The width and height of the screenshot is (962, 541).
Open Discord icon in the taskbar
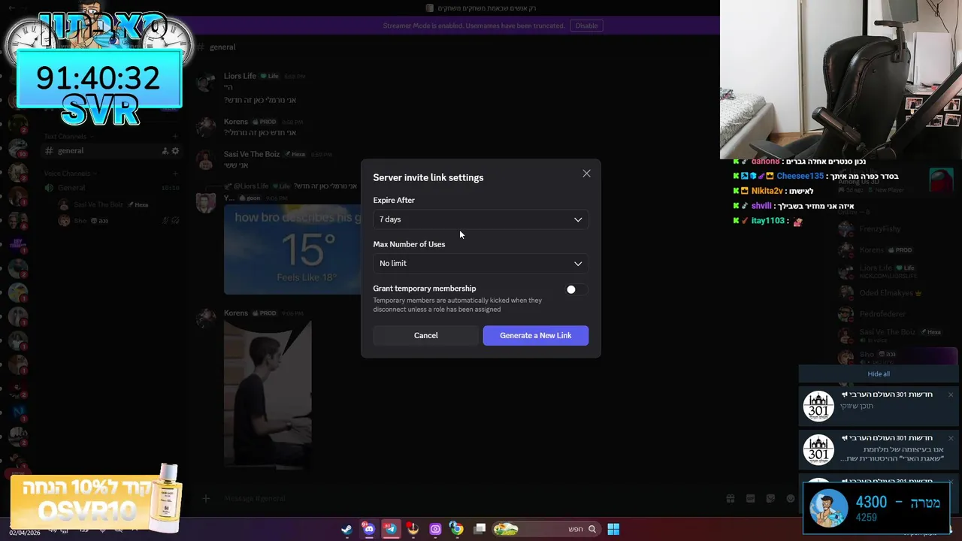(368, 529)
